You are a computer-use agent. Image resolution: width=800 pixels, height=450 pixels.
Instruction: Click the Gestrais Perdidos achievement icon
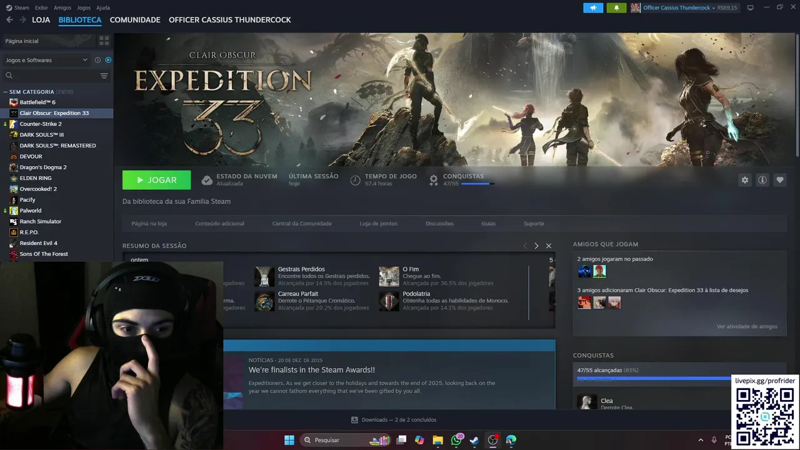(264, 276)
